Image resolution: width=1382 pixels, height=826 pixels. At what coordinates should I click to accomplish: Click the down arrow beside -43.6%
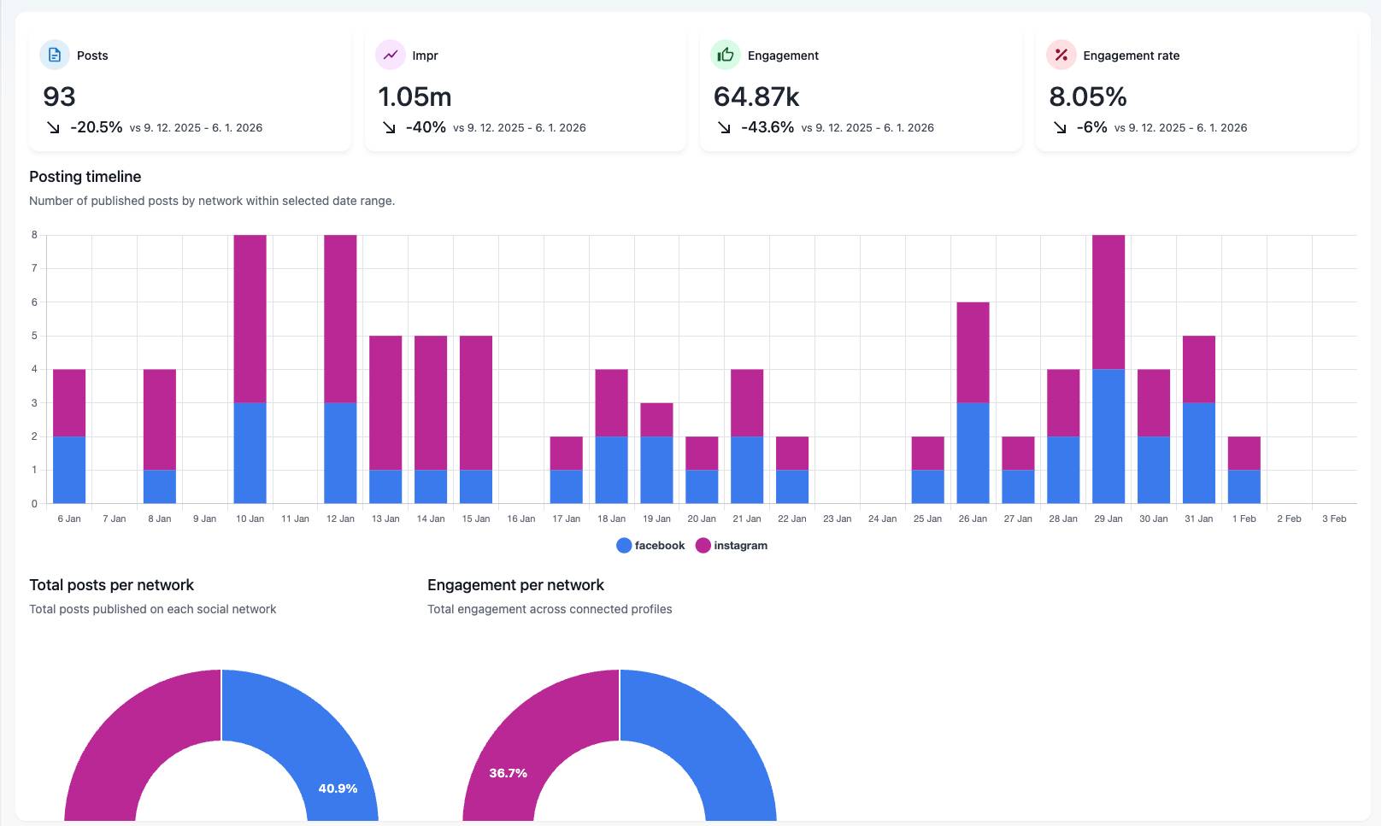pos(724,127)
